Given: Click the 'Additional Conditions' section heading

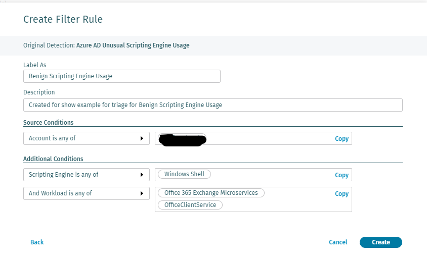Looking at the screenshot, I should point(53,159).
